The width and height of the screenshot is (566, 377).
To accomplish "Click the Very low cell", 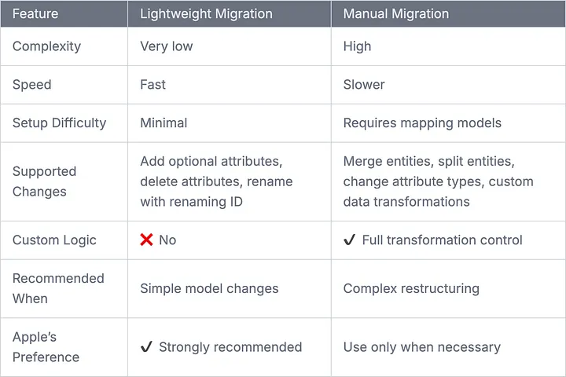I will pyautogui.click(x=166, y=46).
